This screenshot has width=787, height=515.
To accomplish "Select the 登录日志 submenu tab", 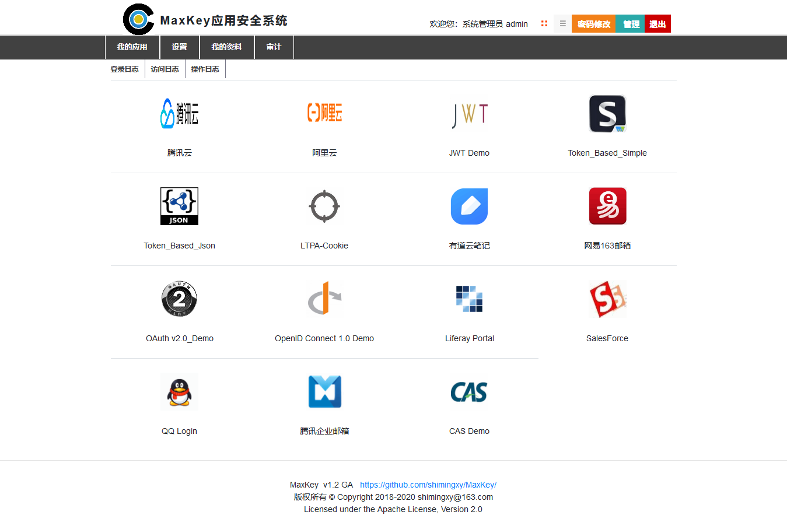I will click(125, 69).
